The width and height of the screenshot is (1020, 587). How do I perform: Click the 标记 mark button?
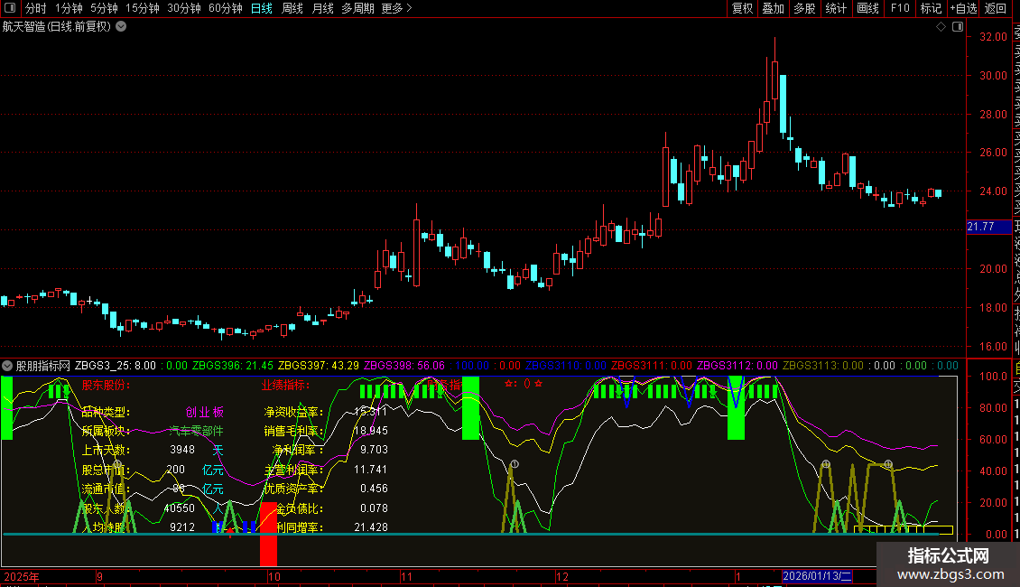point(931,8)
